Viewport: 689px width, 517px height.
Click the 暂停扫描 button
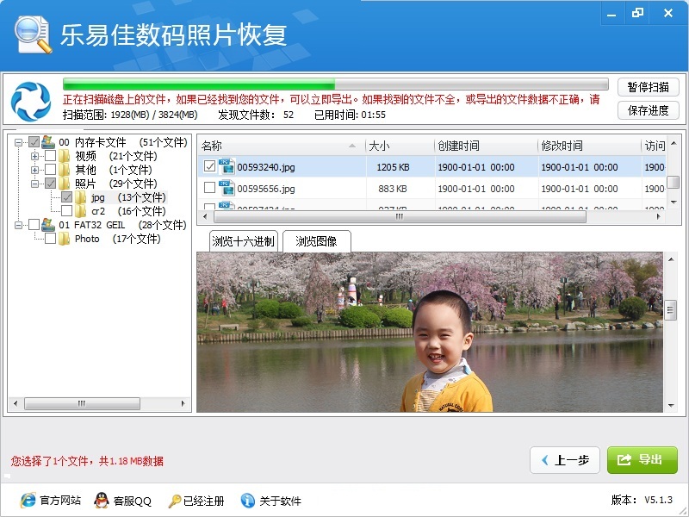coord(648,87)
